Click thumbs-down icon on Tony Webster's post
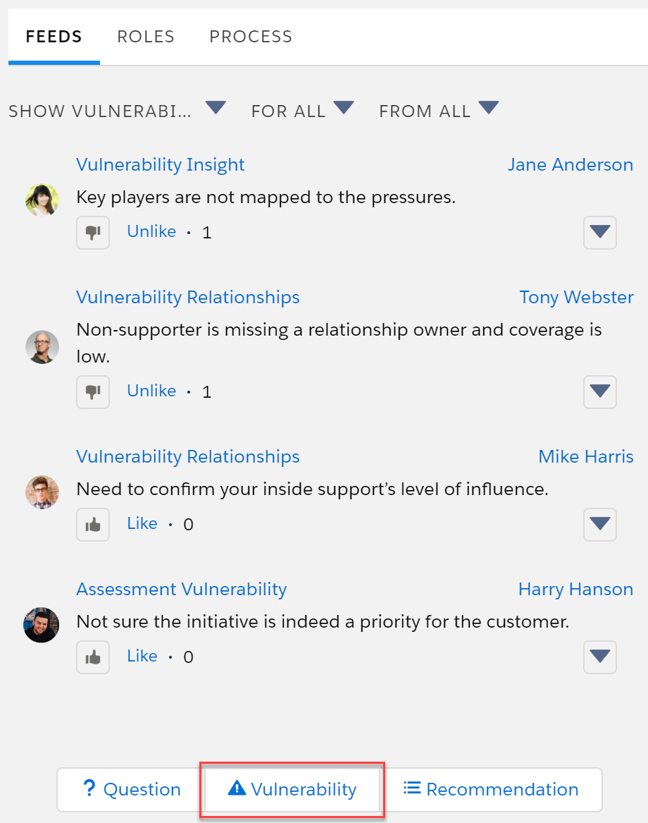This screenshot has width=648, height=823. tap(93, 392)
